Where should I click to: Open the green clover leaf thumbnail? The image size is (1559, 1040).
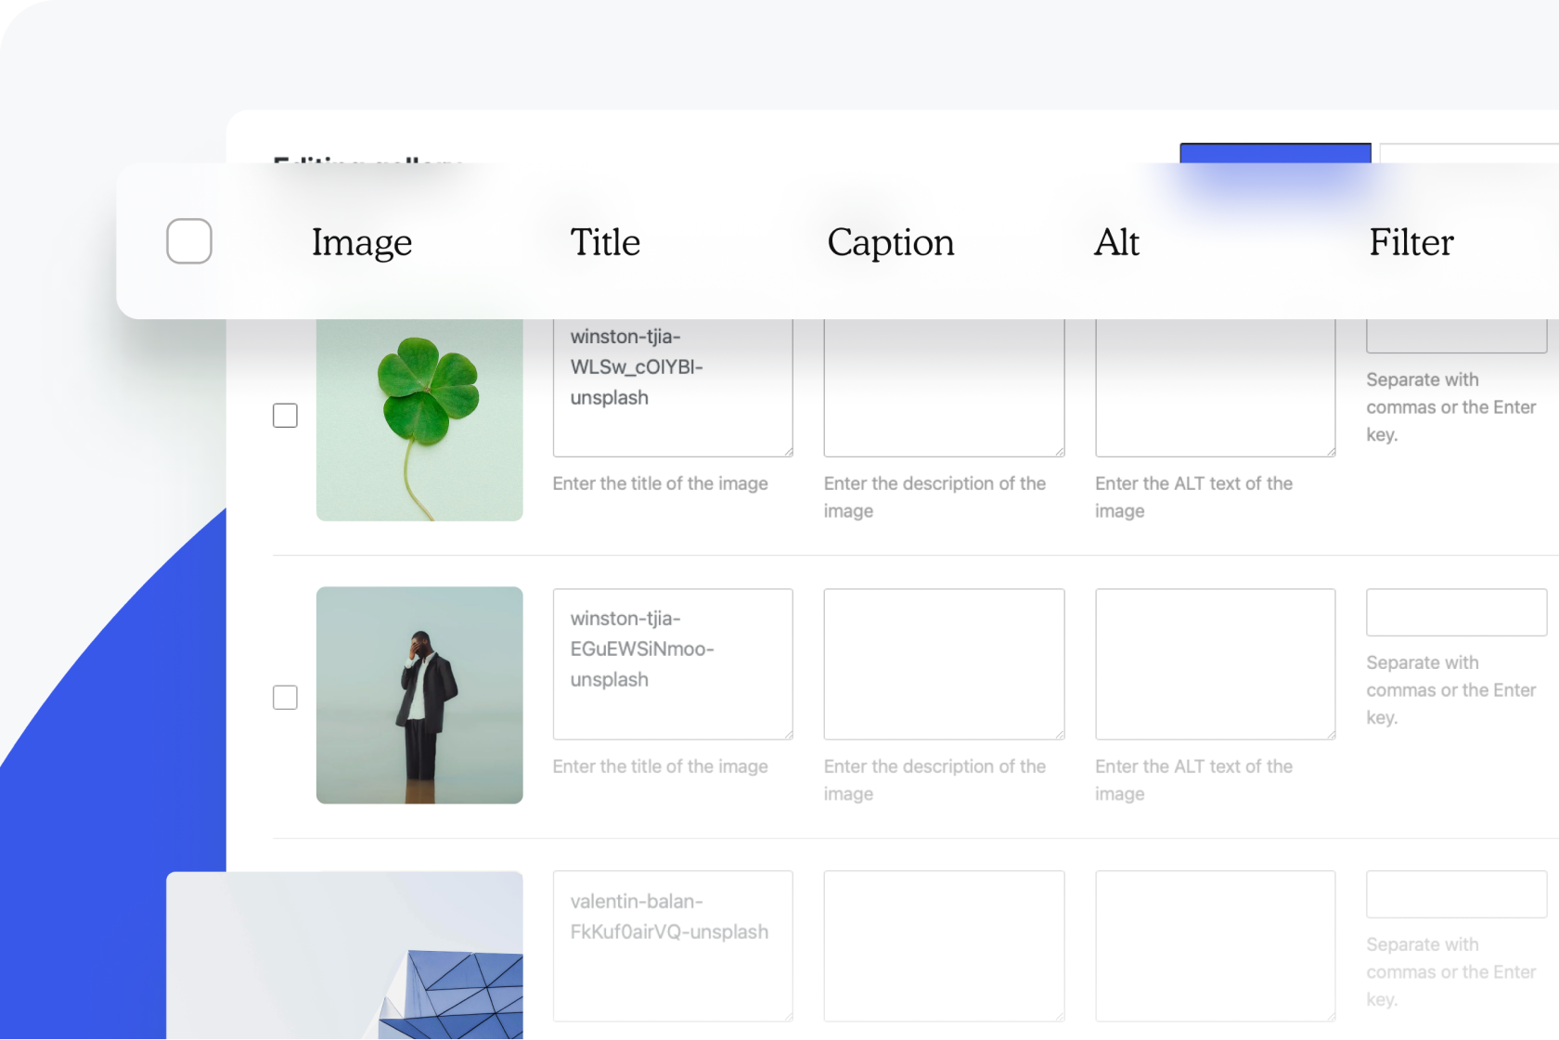point(419,419)
